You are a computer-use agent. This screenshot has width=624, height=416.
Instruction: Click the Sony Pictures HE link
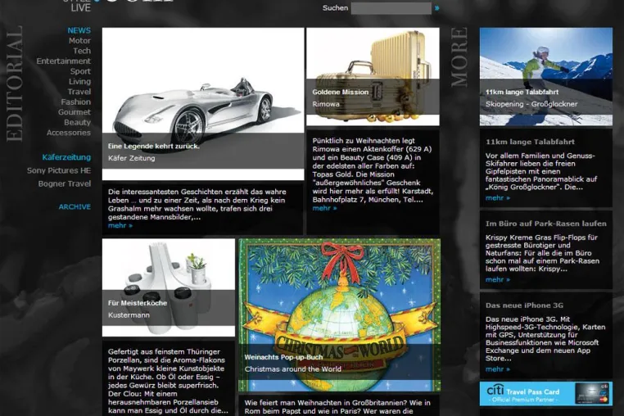pos(59,170)
